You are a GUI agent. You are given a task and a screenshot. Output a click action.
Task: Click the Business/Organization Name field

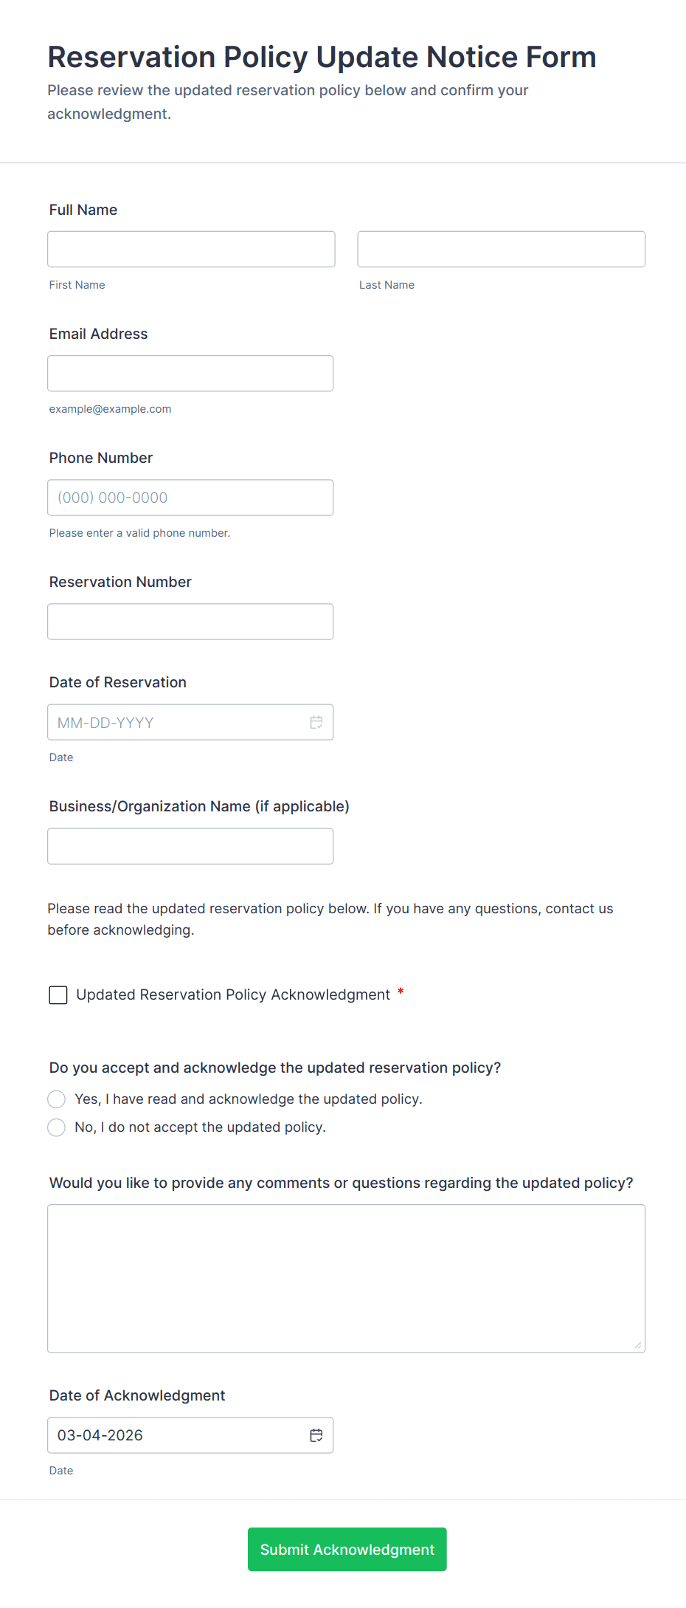pyautogui.click(x=190, y=846)
